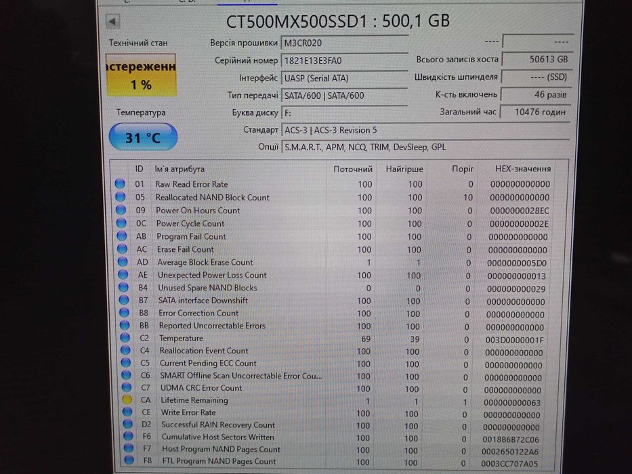Click the disk title CT500MX500SSD1 : 500,1 GB

338,21
